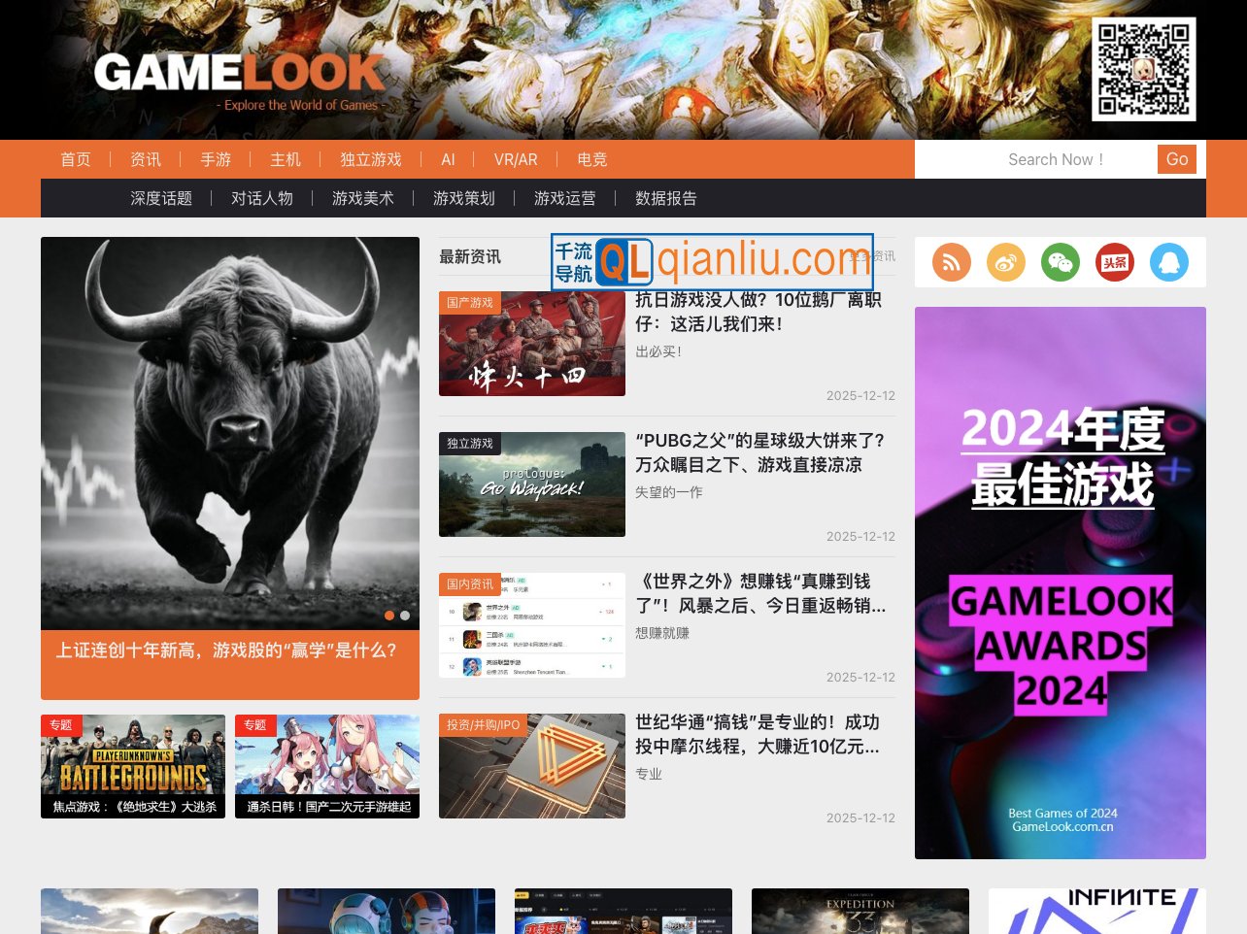Image resolution: width=1247 pixels, height=934 pixels.
Task: Click the 国产游戏 category tag
Action: 470,302
